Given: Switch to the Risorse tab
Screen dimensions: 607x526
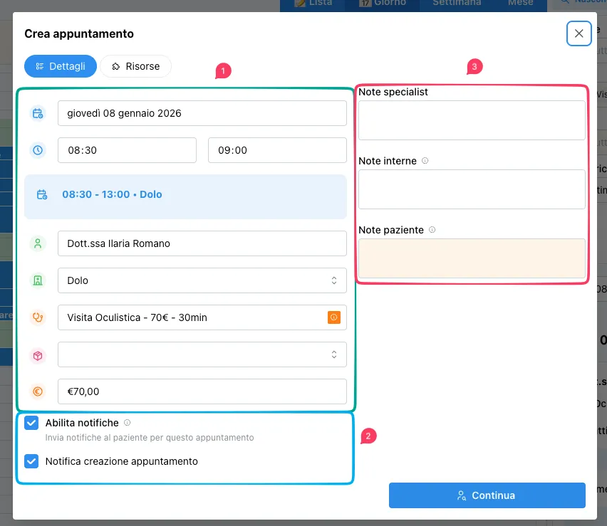Looking at the screenshot, I should [135, 66].
